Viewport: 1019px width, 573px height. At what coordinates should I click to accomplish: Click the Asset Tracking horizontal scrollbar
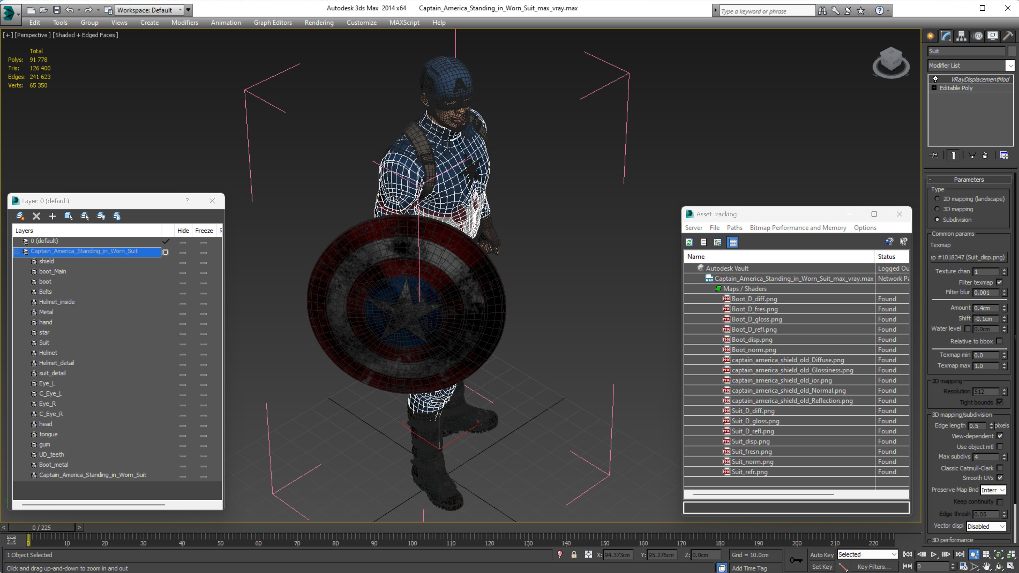tap(763, 494)
